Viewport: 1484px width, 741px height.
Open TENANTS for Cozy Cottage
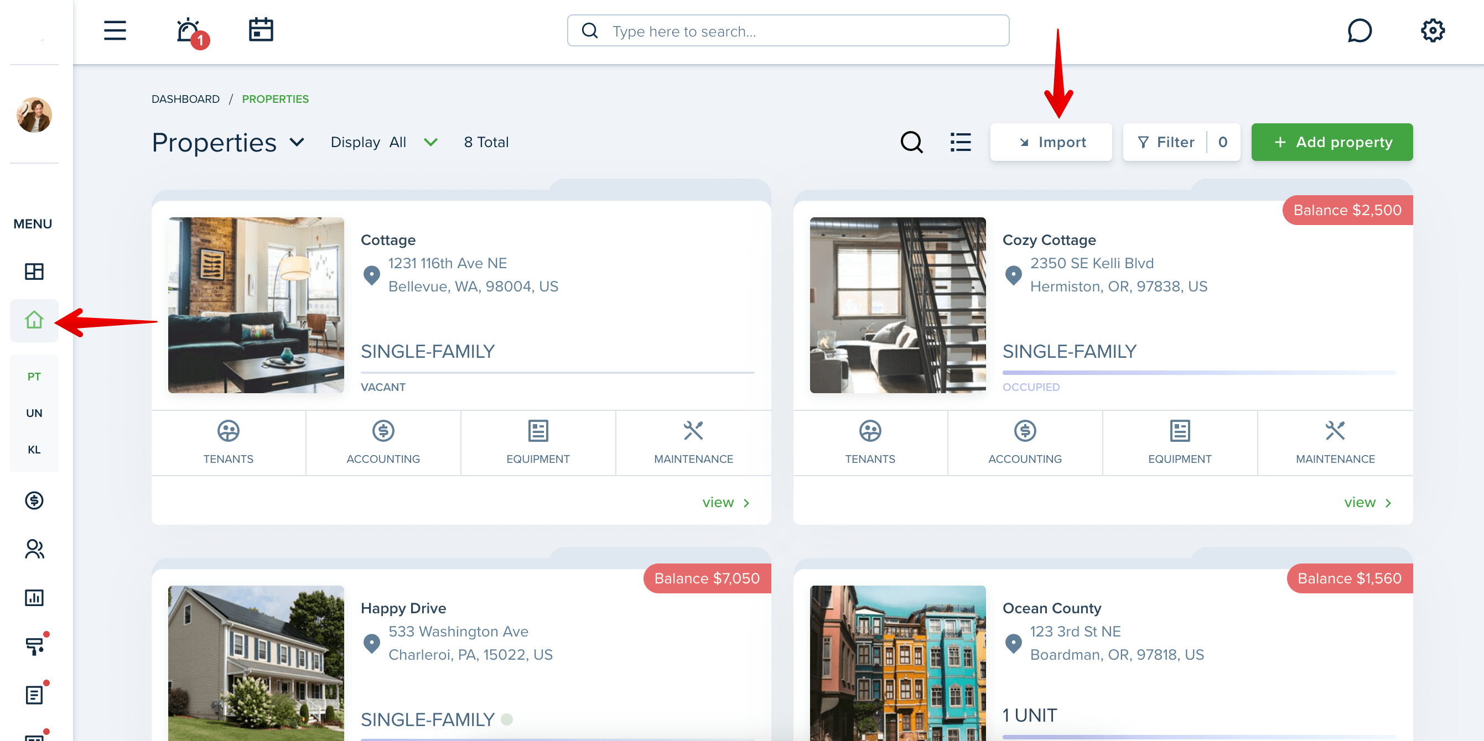pyautogui.click(x=870, y=442)
